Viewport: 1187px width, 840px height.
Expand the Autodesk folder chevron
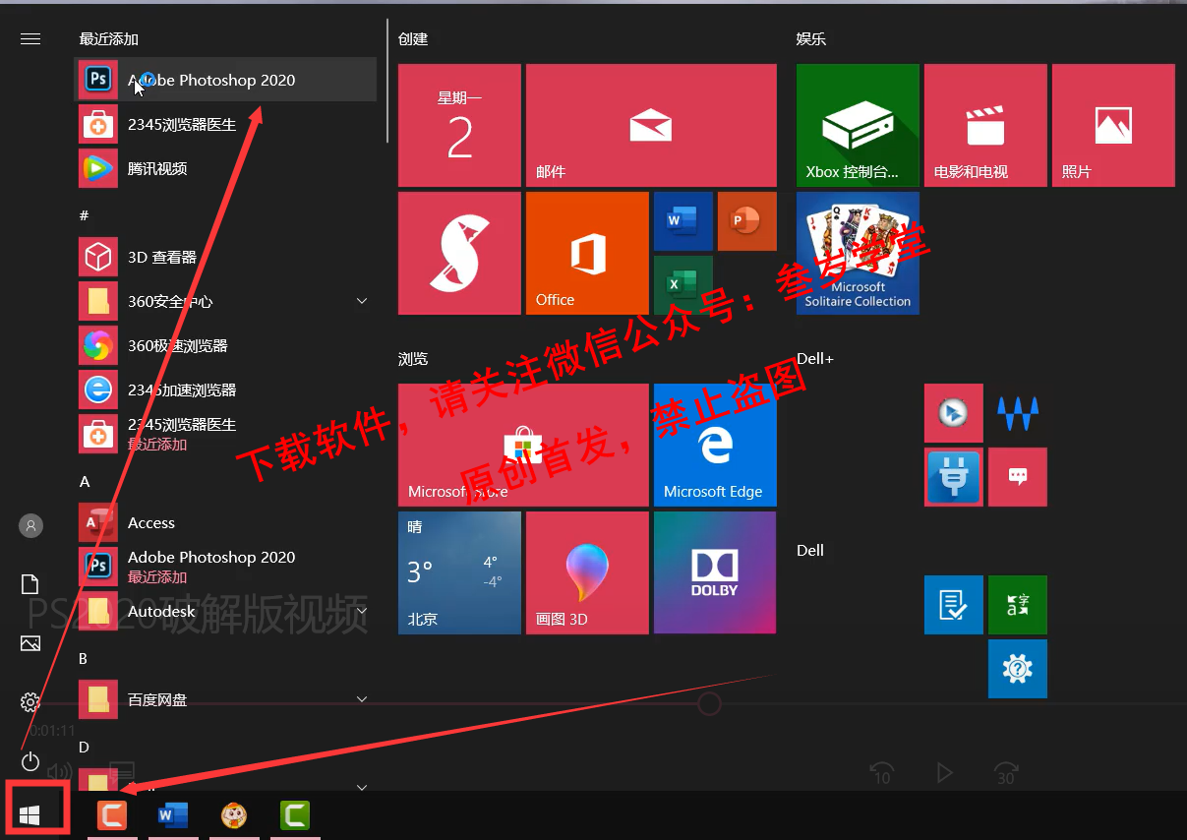[362, 611]
